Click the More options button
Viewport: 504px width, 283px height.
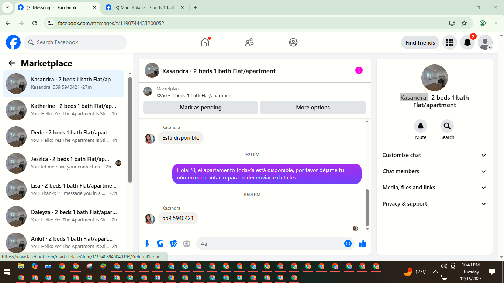pyautogui.click(x=313, y=108)
